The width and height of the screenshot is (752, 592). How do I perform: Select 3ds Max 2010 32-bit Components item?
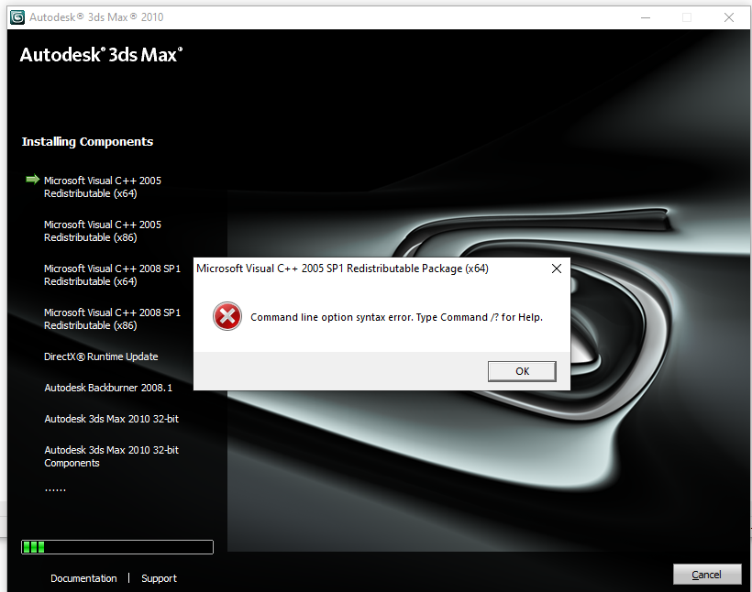(111, 456)
